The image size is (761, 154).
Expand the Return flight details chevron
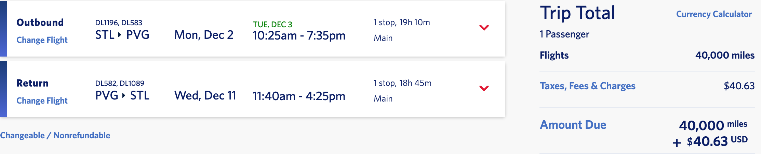tap(484, 89)
